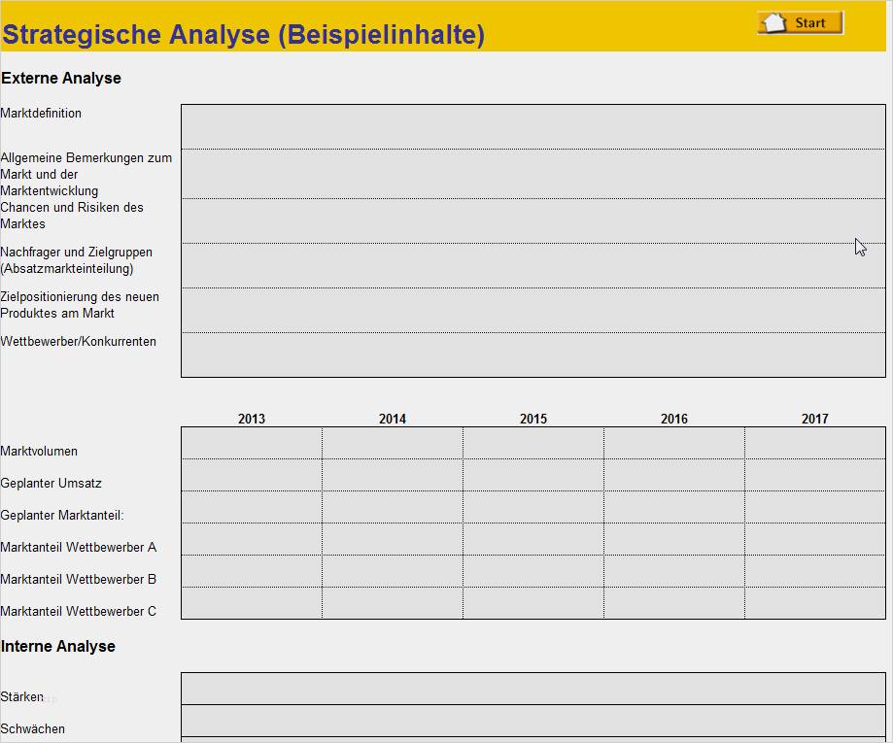893x743 pixels.
Task: Click the 2013 column header
Action: point(252,419)
